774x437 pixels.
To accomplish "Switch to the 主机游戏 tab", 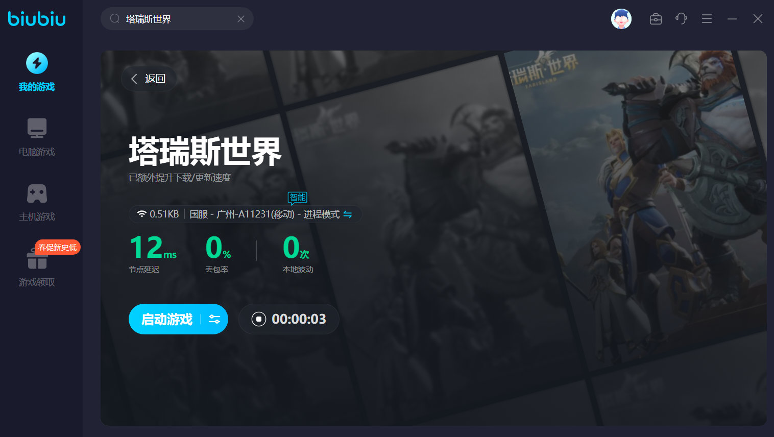I will tap(37, 202).
